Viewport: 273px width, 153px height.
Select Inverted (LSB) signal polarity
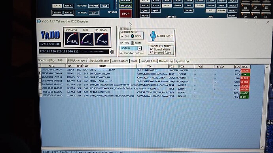[152, 52]
